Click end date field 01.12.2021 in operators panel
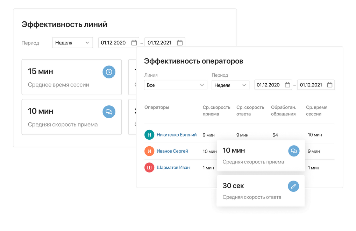This screenshot has height=231, width=356. [316, 85]
